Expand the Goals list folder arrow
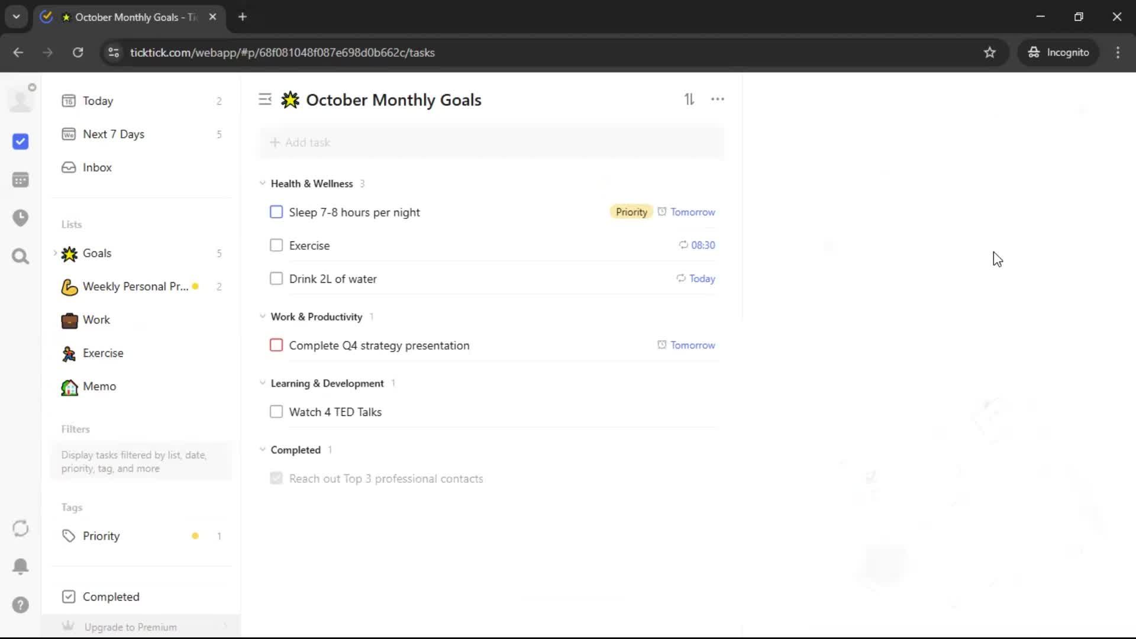Image resolution: width=1136 pixels, height=639 pixels. (x=55, y=253)
